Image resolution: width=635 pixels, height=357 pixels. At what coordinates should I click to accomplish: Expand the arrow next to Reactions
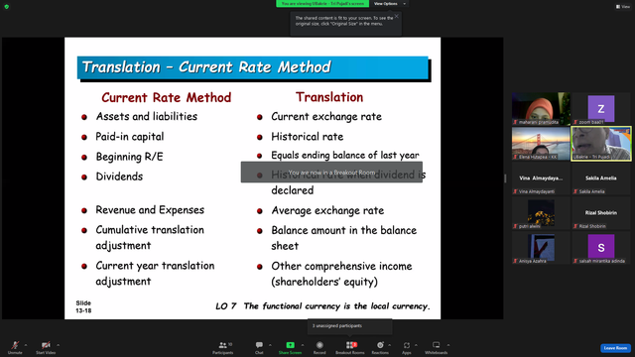pyautogui.click(x=390, y=345)
